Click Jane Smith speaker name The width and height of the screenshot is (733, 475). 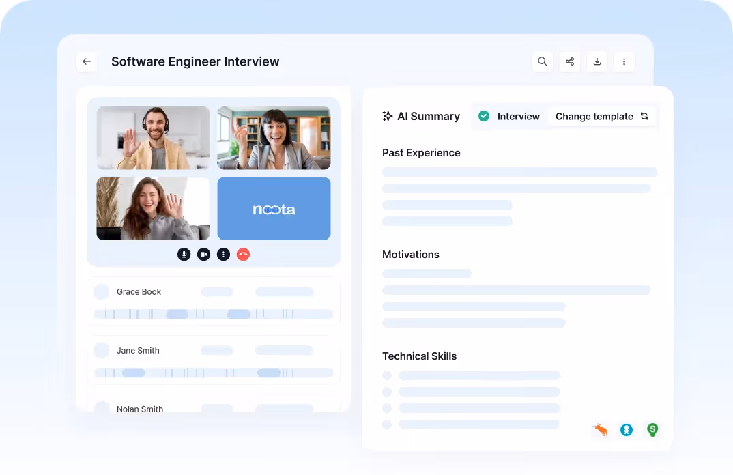click(138, 350)
